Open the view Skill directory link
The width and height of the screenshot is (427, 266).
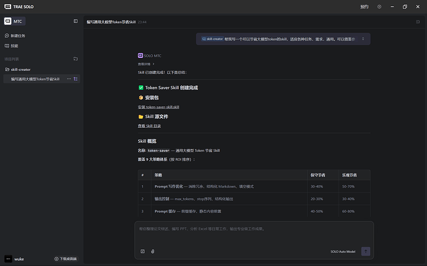[149, 126]
